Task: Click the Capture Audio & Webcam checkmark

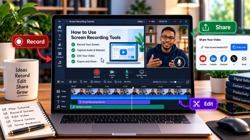Action: [73, 50]
